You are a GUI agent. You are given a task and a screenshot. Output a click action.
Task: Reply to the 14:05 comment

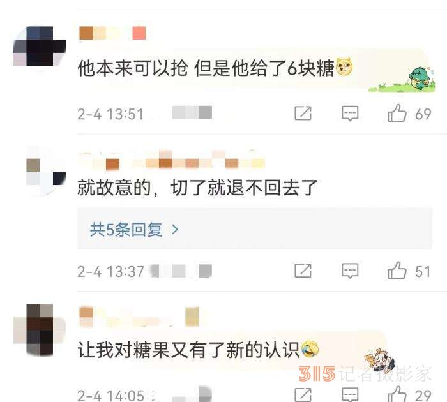point(350,395)
